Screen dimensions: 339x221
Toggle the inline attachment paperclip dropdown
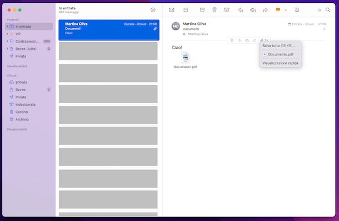(x=264, y=40)
